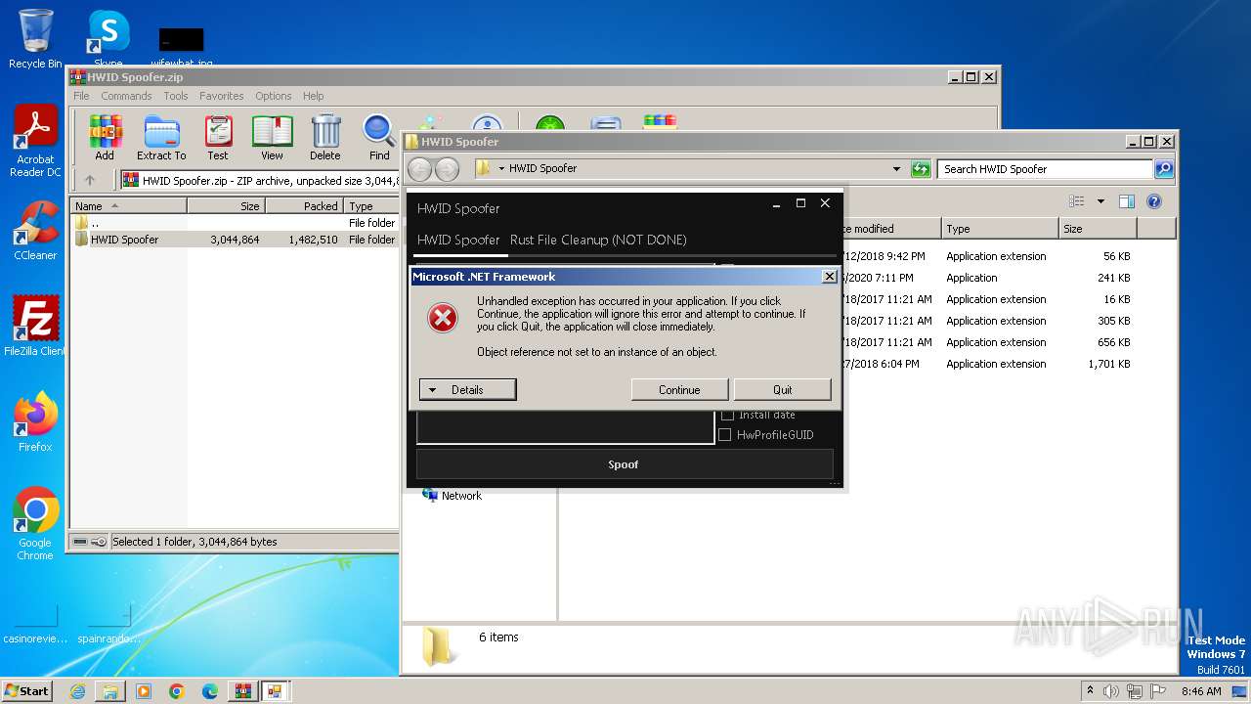Click Extract To in WinRAR toolbar
Image resolution: width=1251 pixels, height=704 pixels.
tap(161, 138)
